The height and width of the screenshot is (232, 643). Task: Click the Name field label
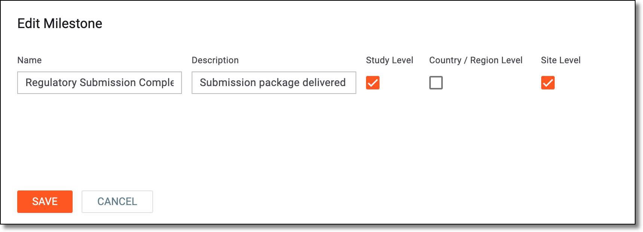point(30,60)
